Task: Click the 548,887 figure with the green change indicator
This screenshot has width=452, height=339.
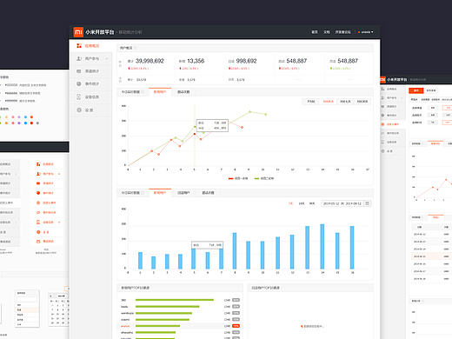Action: coord(348,61)
